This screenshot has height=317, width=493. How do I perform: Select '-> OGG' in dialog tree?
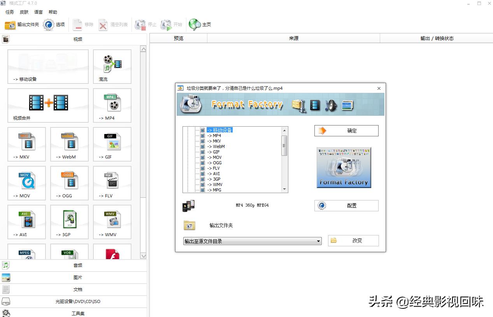point(214,163)
